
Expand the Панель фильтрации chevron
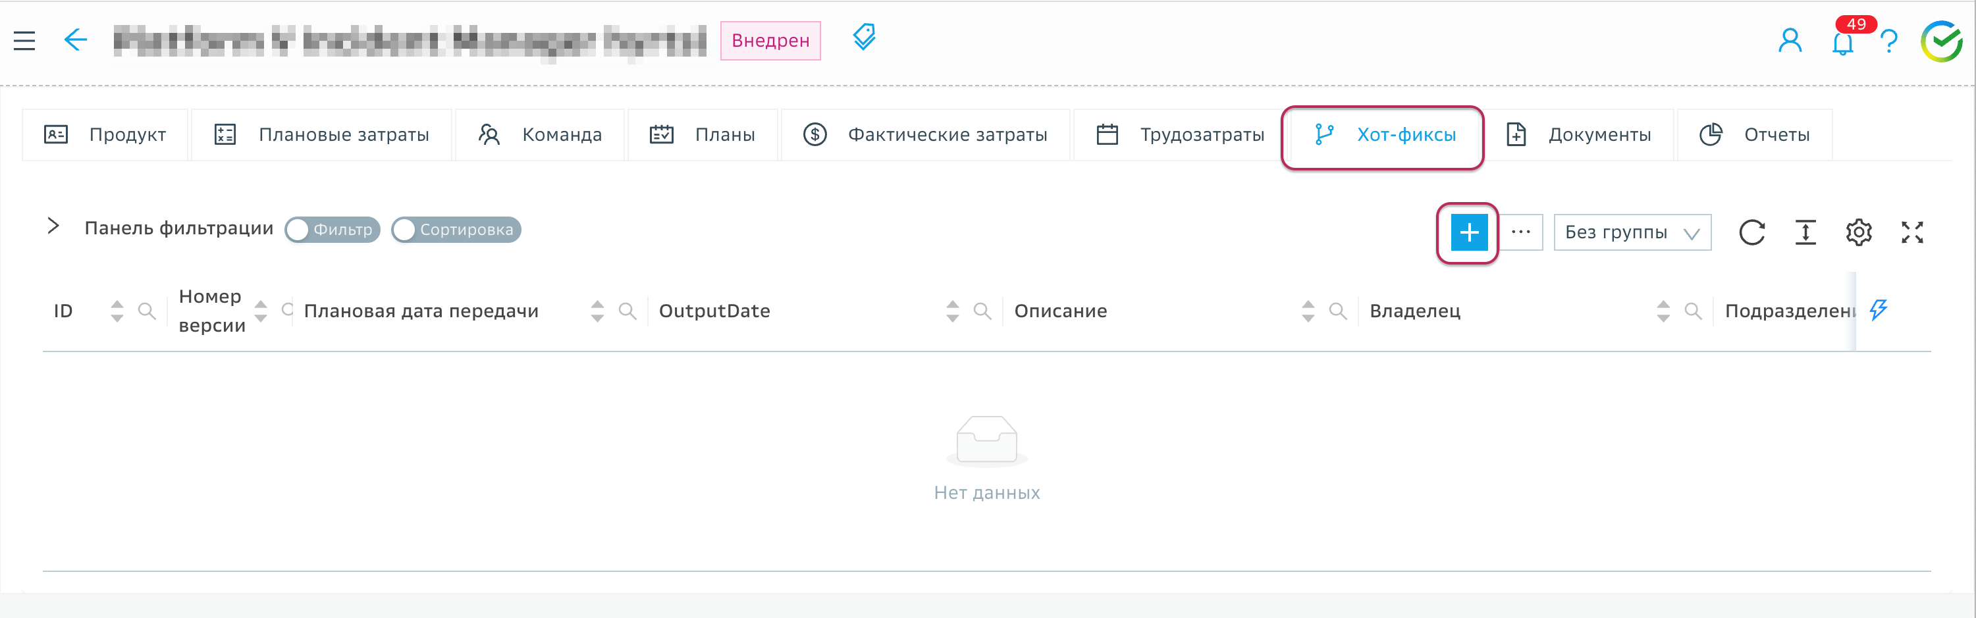point(53,226)
